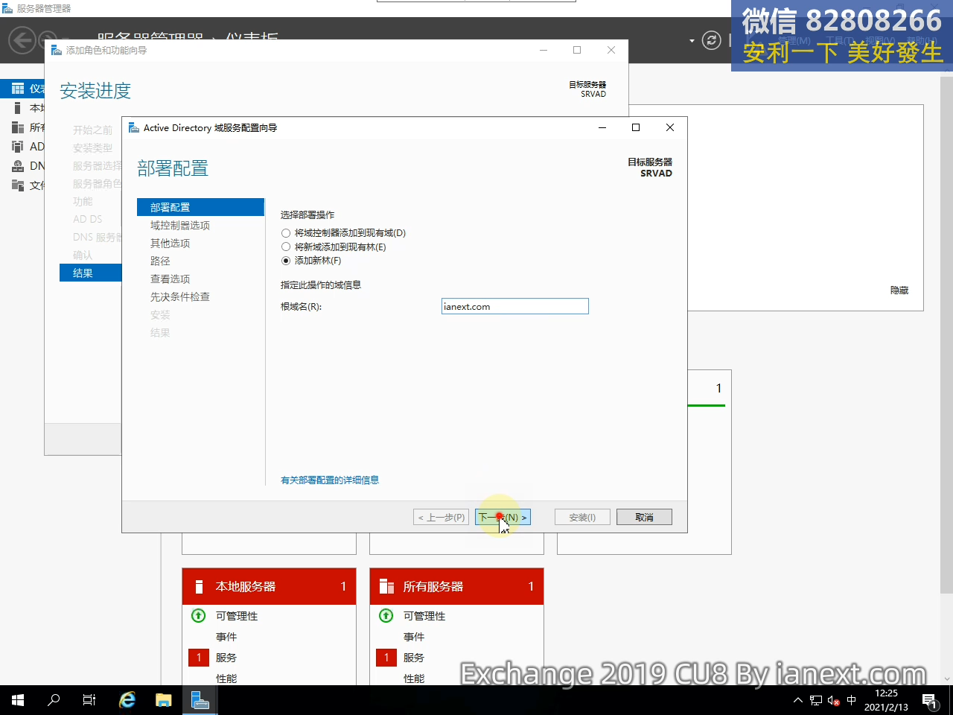The height and width of the screenshot is (715, 953).
Task: Click 安装类型 step in Add Roles wizard
Action: [x=92, y=148]
